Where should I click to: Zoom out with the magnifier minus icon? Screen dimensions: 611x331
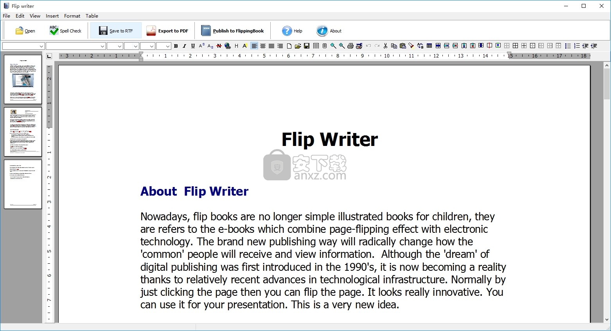point(333,46)
